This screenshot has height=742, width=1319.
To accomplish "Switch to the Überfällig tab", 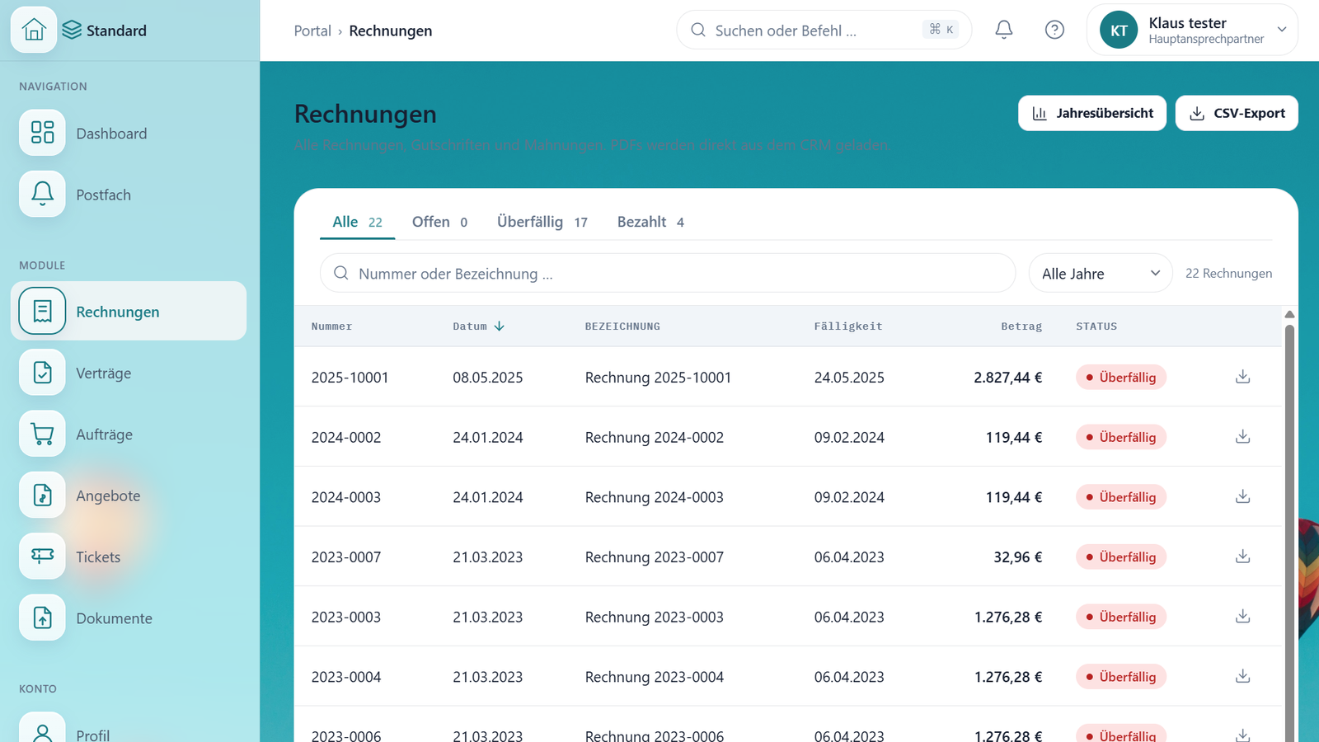I will (542, 222).
